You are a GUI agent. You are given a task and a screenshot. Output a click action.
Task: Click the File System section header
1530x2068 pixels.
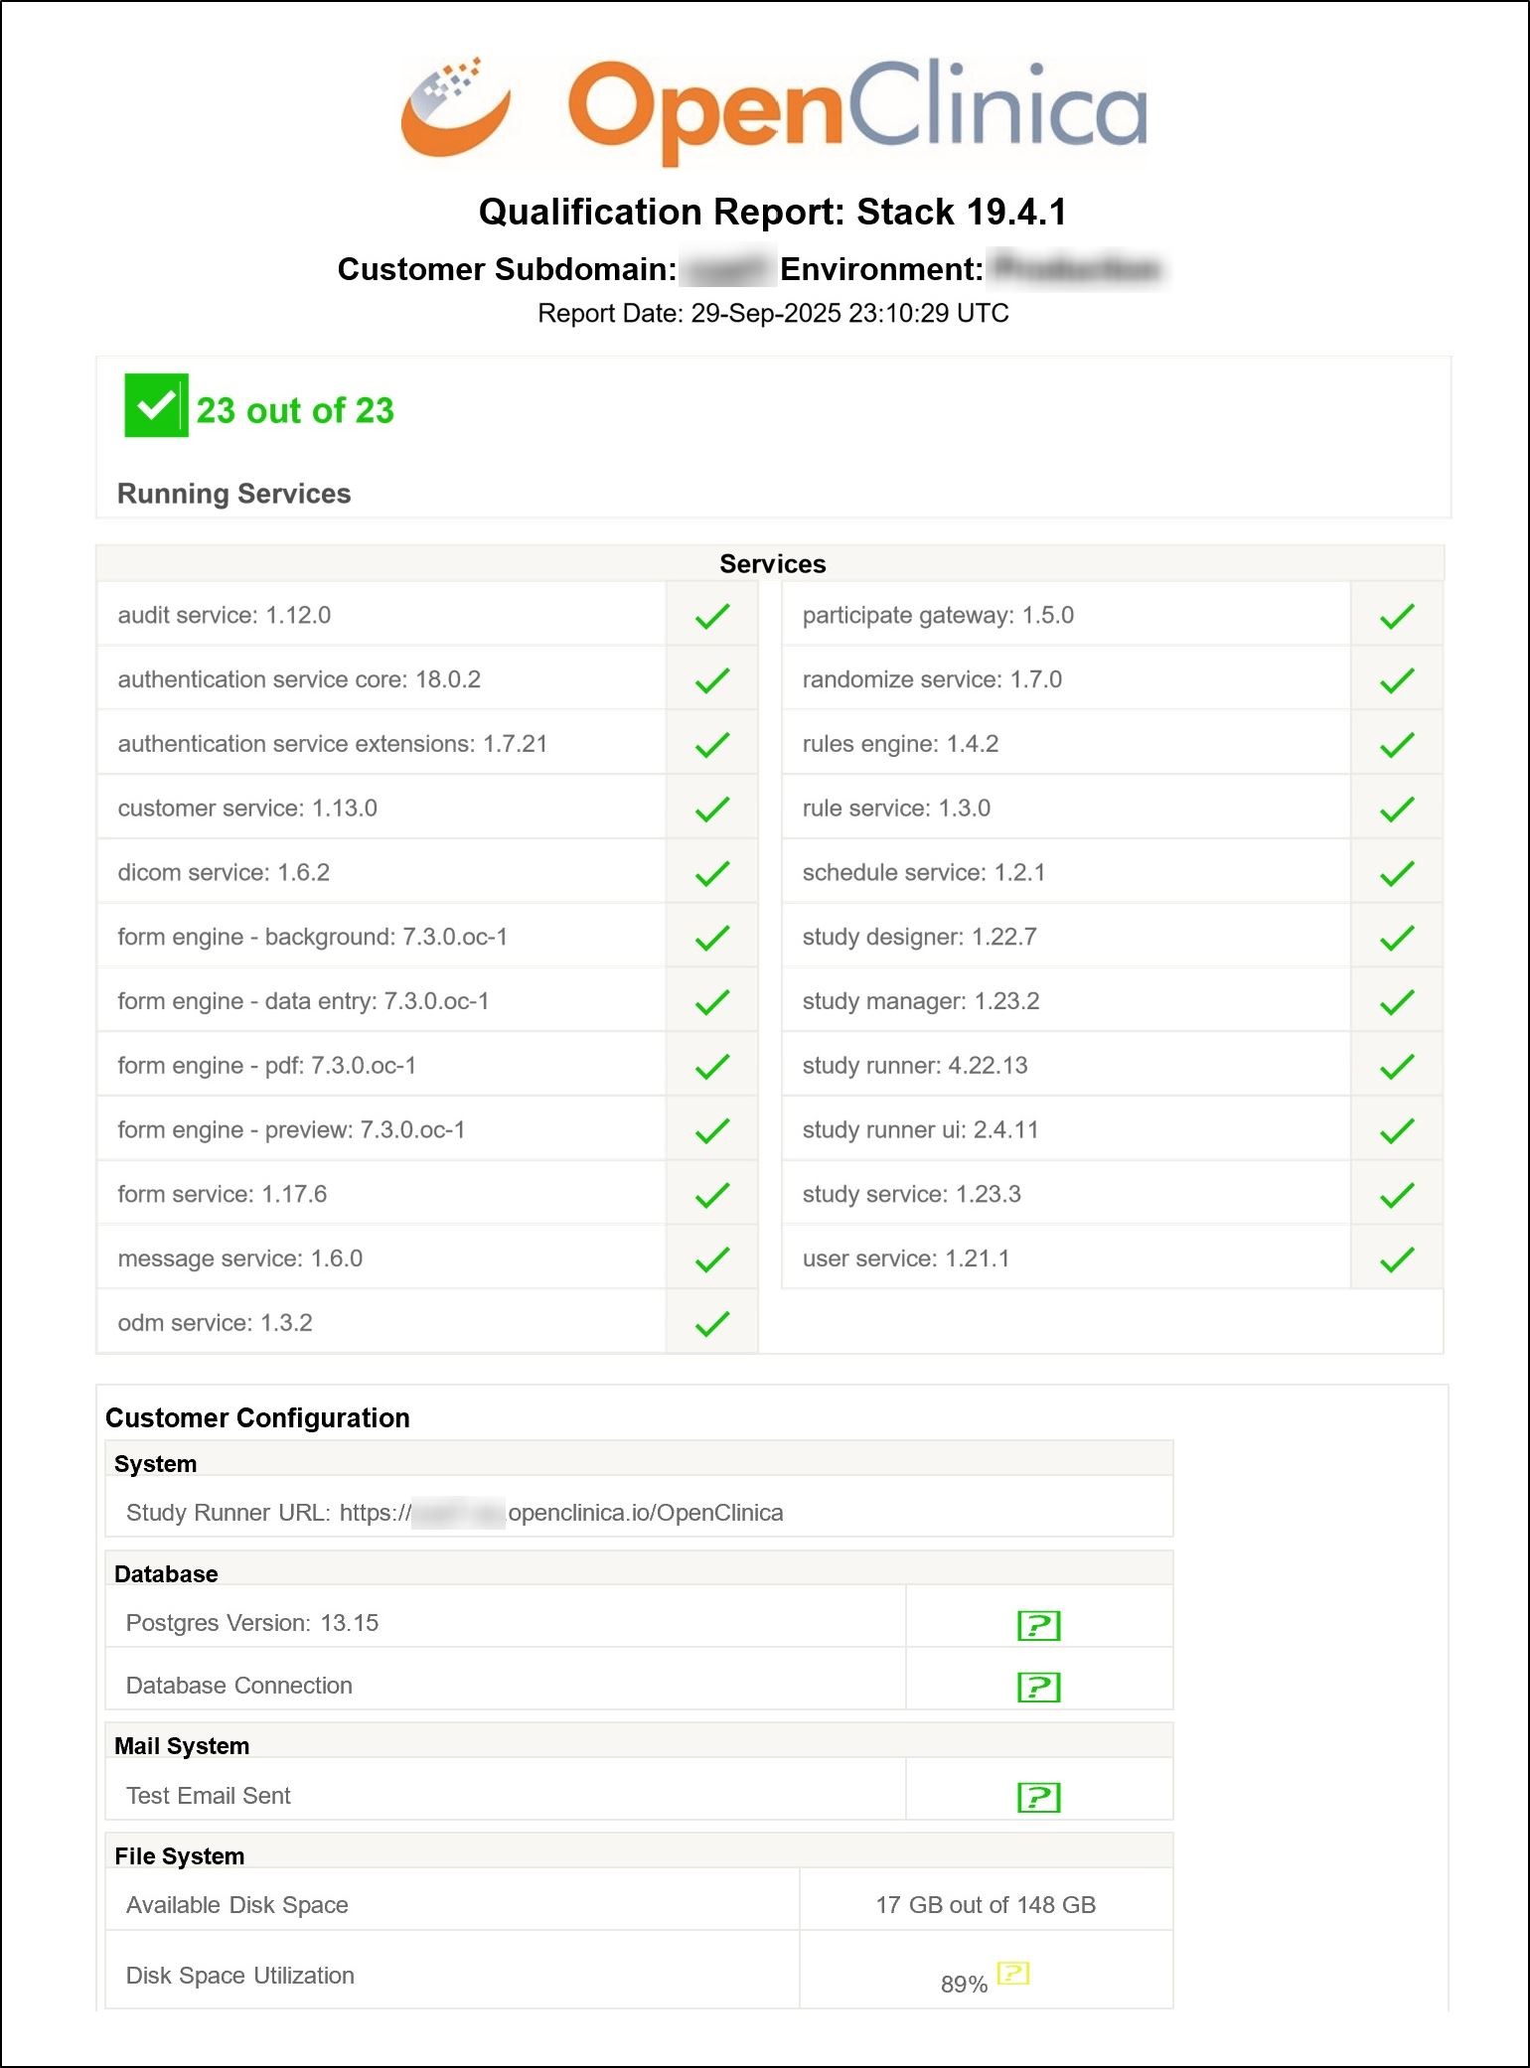coord(179,1856)
